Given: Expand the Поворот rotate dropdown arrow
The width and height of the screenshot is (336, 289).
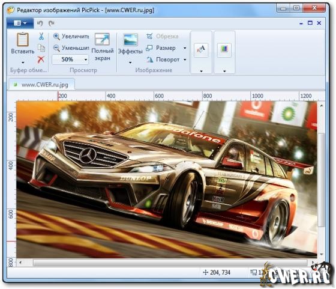Looking at the screenshot, I should pyautogui.click(x=185, y=59).
